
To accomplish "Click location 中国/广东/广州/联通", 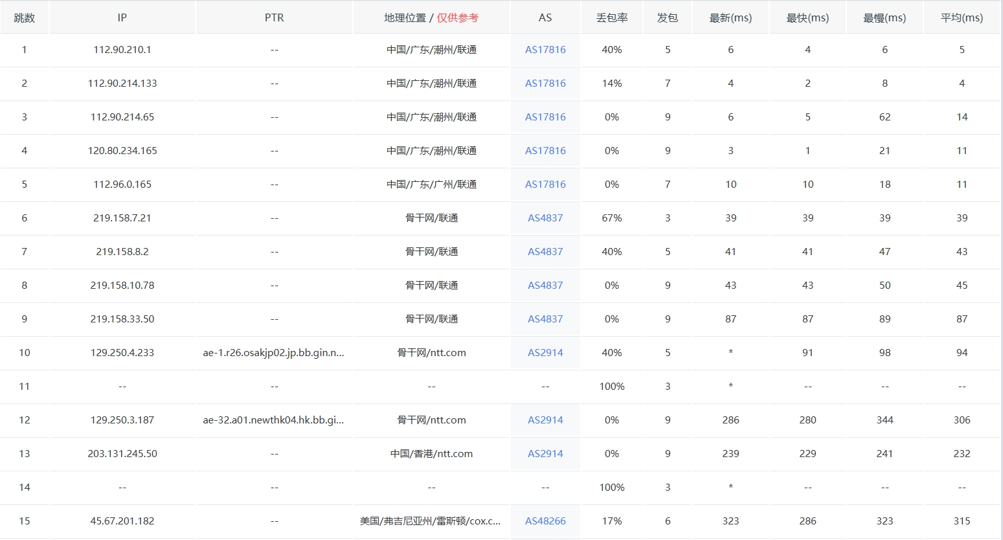I will click(x=432, y=185).
